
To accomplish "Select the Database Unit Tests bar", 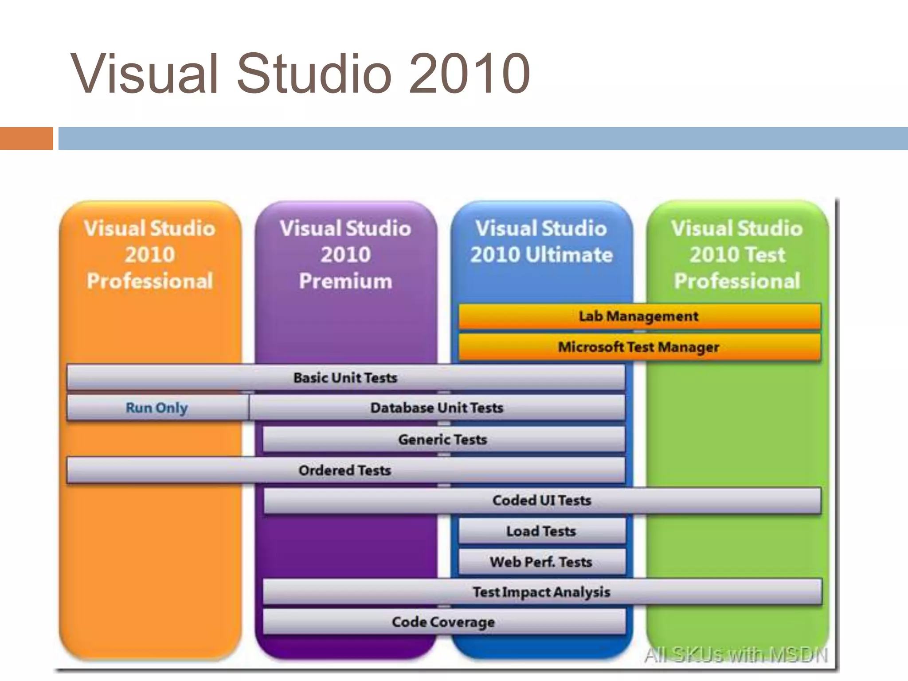I will pyautogui.click(x=437, y=407).
